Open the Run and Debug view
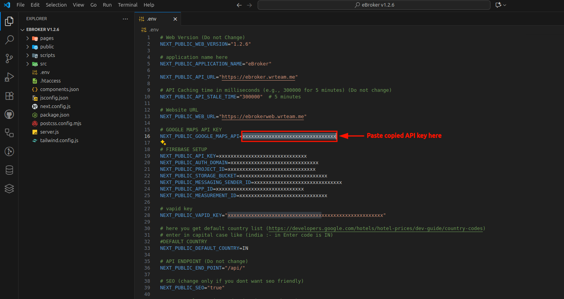The image size is (564, 299). 9,77
